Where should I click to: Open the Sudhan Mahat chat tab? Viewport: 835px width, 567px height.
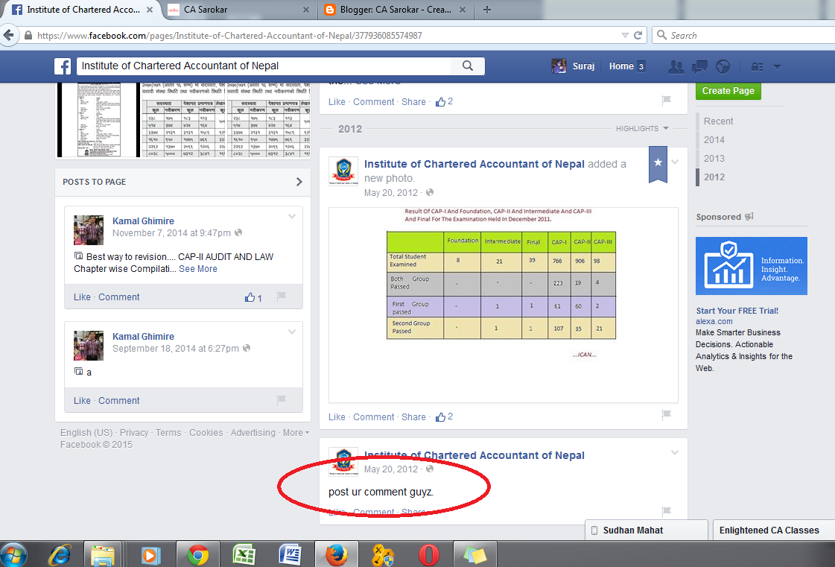click(x=647, y=530)
